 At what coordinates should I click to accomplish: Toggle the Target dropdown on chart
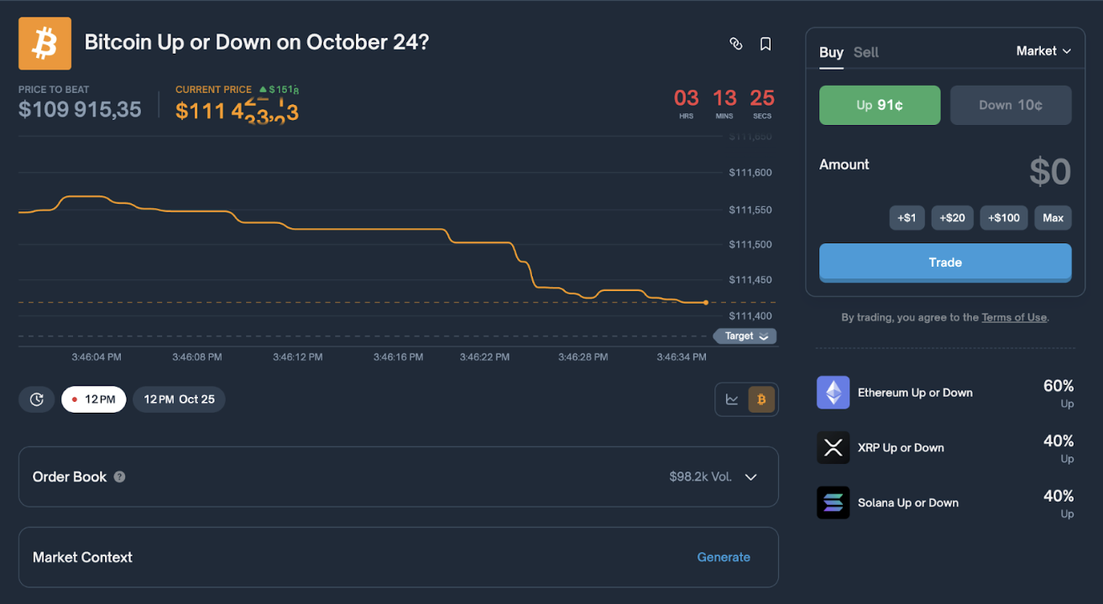[x=745, y=336]
